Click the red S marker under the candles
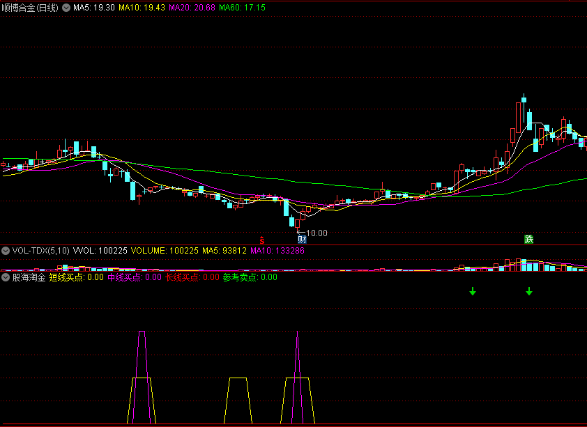 pos(262,240)
